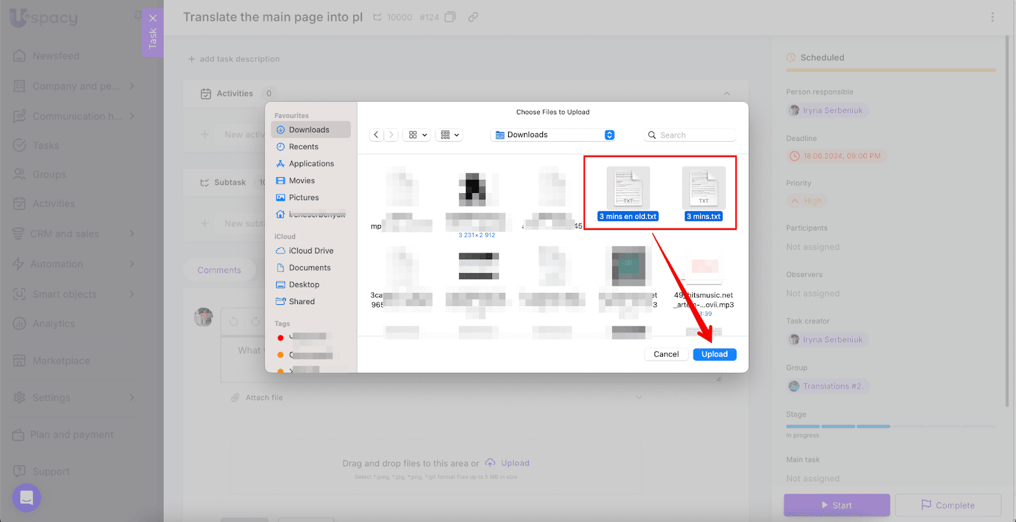Image resolution: width=1016 pixels, height=522 pixels.
Task: Click the copy link icon in task header
Action: (473, 17)
